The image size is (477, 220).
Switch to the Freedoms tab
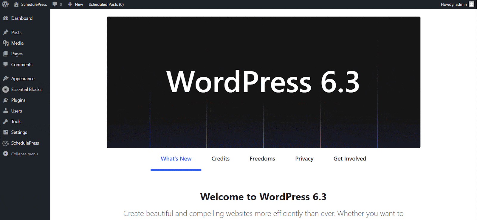pos(262,159)
